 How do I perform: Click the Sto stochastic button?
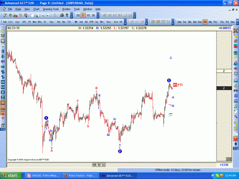click(x=64, y=22)
